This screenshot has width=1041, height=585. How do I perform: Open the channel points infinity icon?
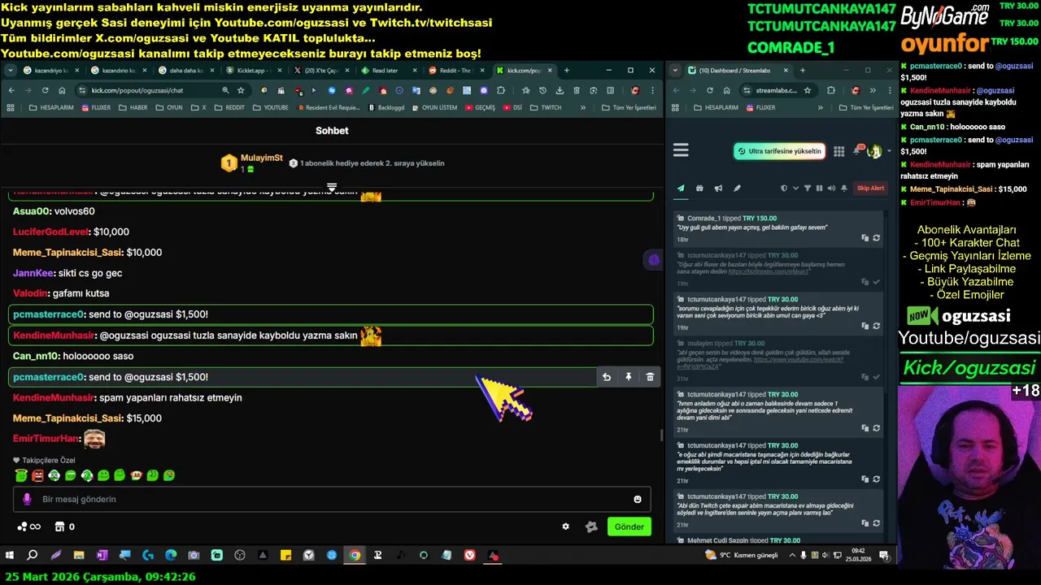coord(29,526)
